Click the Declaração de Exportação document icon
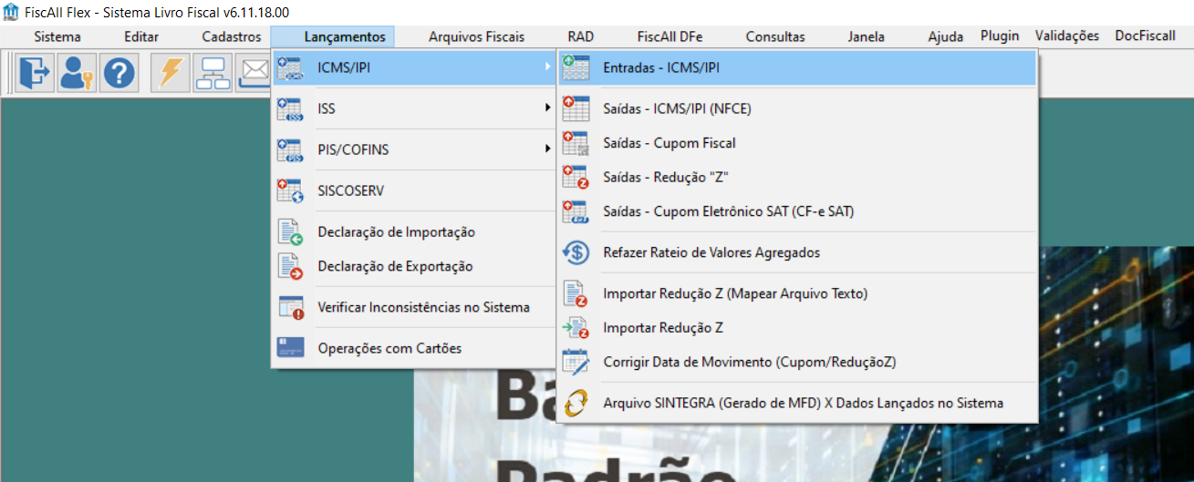 291,266
